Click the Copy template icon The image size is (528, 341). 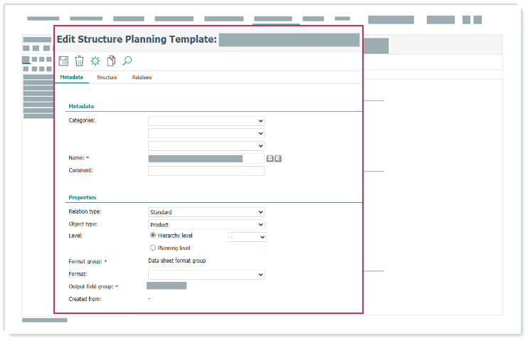(111, 61)
